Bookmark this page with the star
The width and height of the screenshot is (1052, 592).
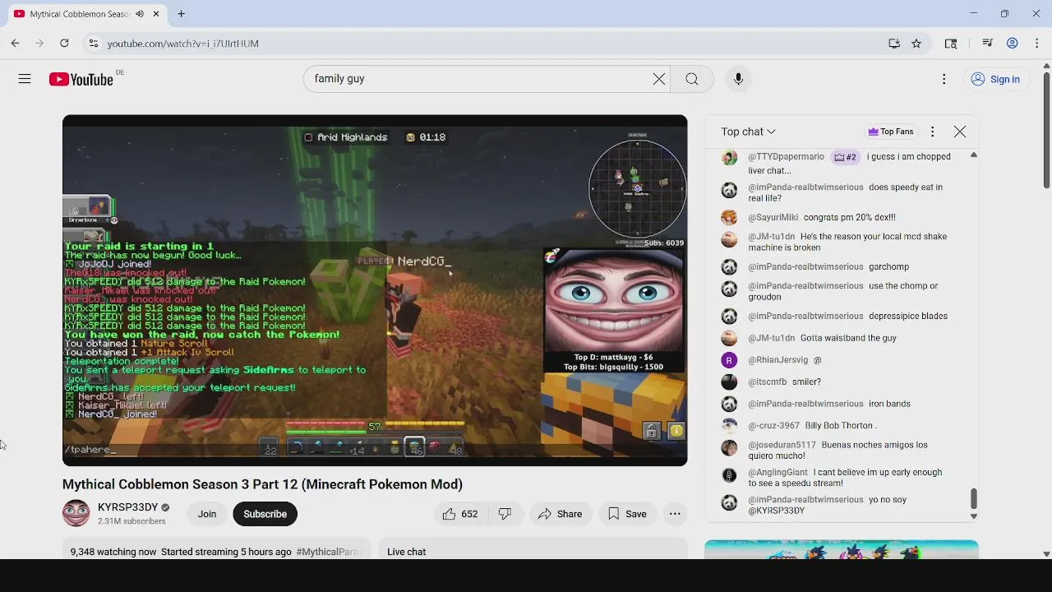[916, 44]
